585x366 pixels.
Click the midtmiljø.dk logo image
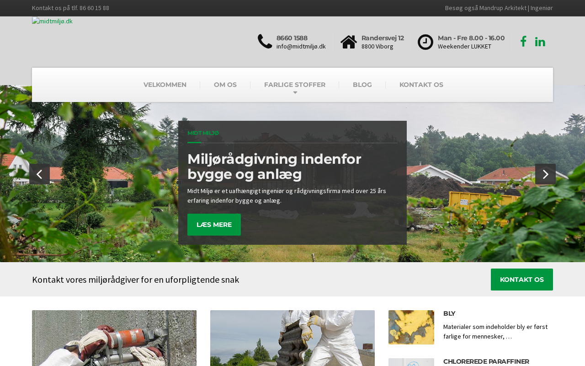click(x=52, y=21)
